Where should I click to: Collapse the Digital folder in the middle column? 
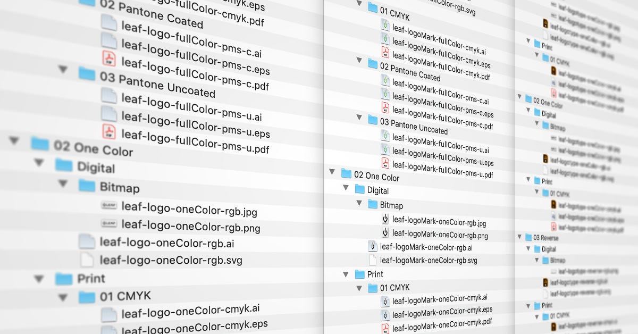pos(346,188)
